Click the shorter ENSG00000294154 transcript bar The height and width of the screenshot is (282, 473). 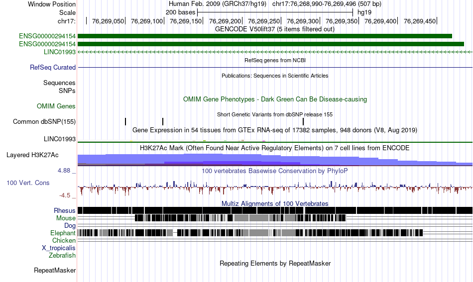click(x=265, y=36)
